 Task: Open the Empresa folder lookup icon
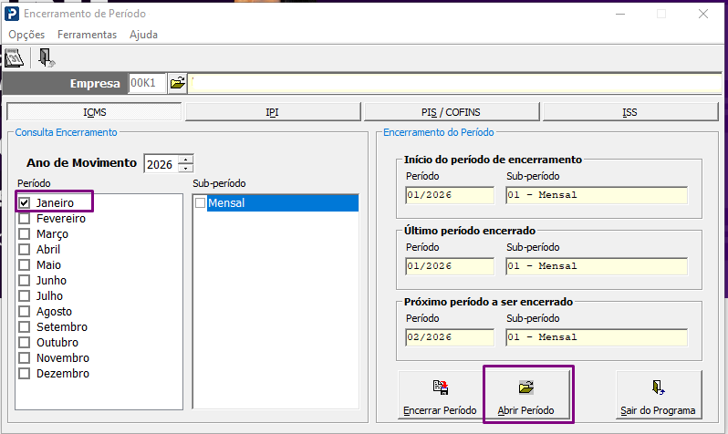point(177,84)
